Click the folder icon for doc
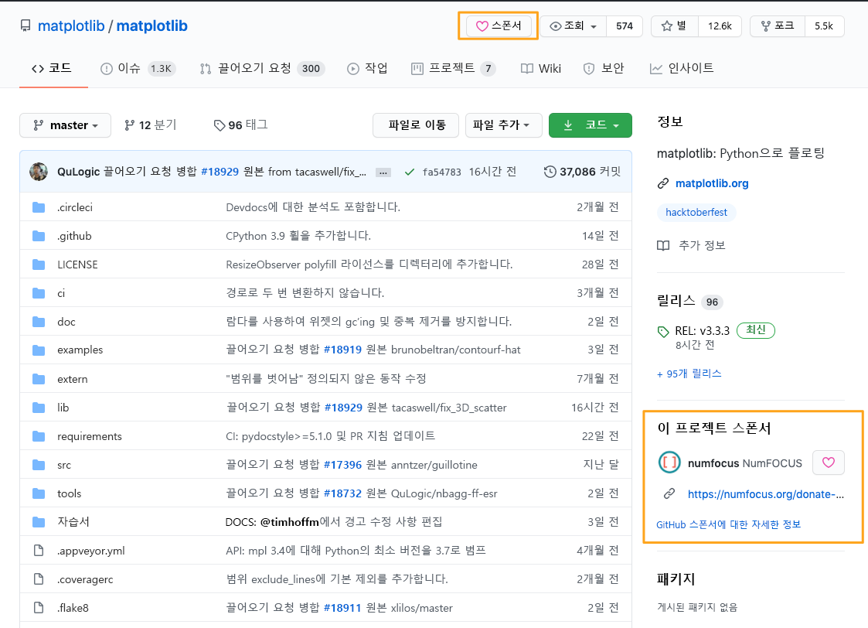The image size is (868, 628). coord(39,322)
